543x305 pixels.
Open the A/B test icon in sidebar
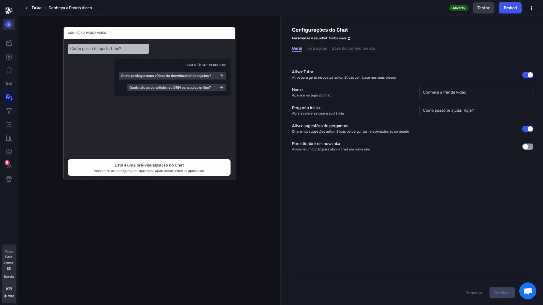point(9,125)
